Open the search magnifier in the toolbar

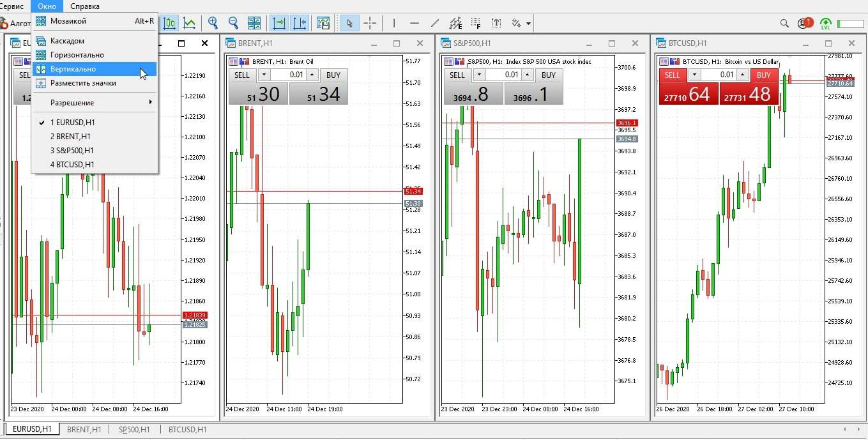click(784, 24)
